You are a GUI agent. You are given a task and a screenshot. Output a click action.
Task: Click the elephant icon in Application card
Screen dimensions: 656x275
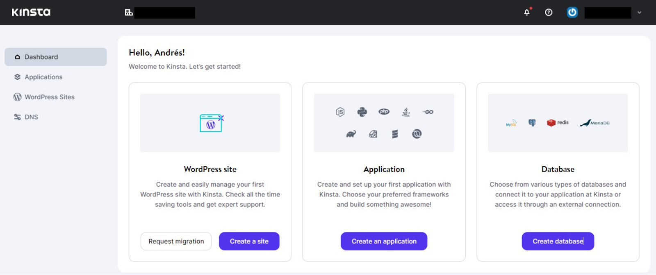[351, 134]
